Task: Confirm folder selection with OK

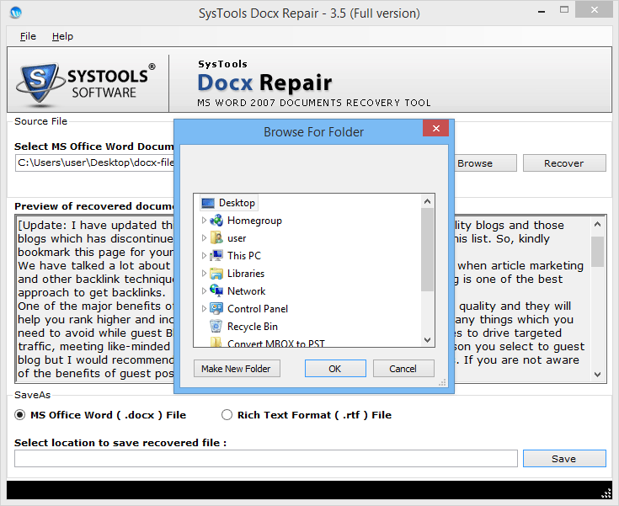Action: 335,369
